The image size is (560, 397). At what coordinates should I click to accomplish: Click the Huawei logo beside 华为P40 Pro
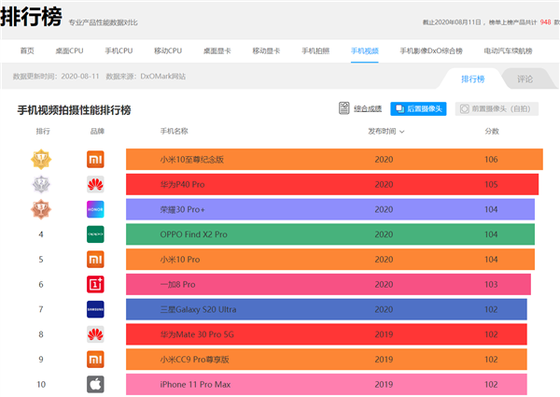click(x=95, y=184)
